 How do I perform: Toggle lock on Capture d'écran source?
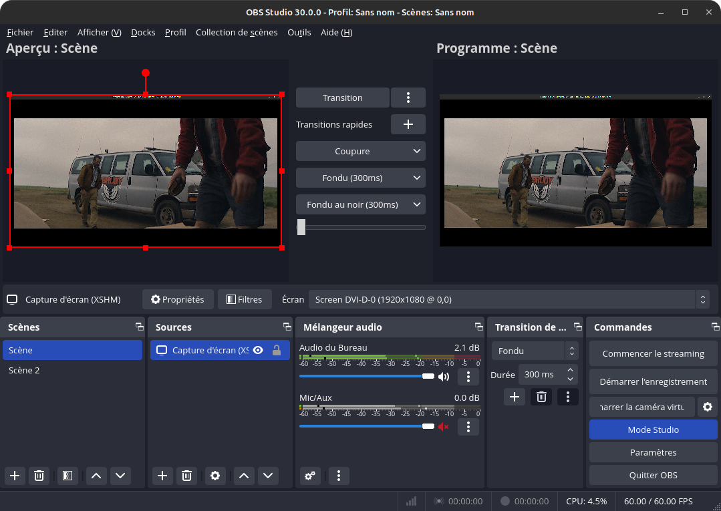[276, 351]
